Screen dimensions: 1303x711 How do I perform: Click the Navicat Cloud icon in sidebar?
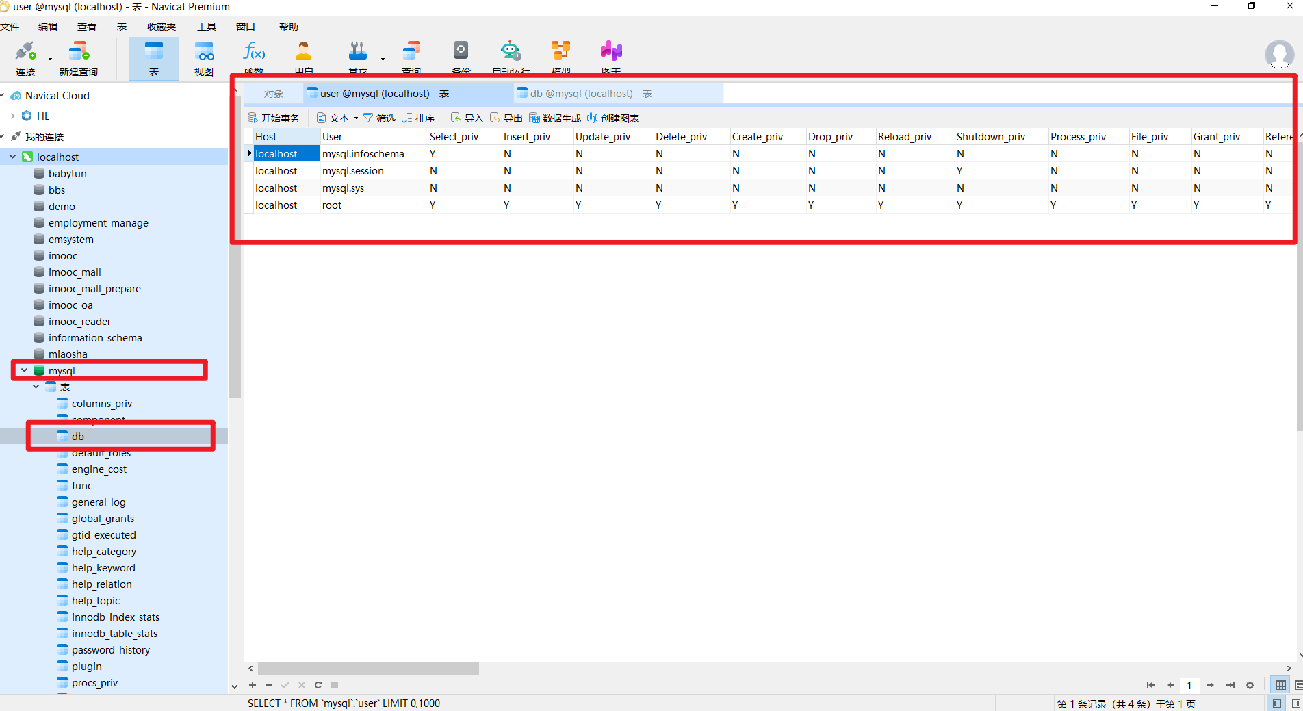[16, 96]
